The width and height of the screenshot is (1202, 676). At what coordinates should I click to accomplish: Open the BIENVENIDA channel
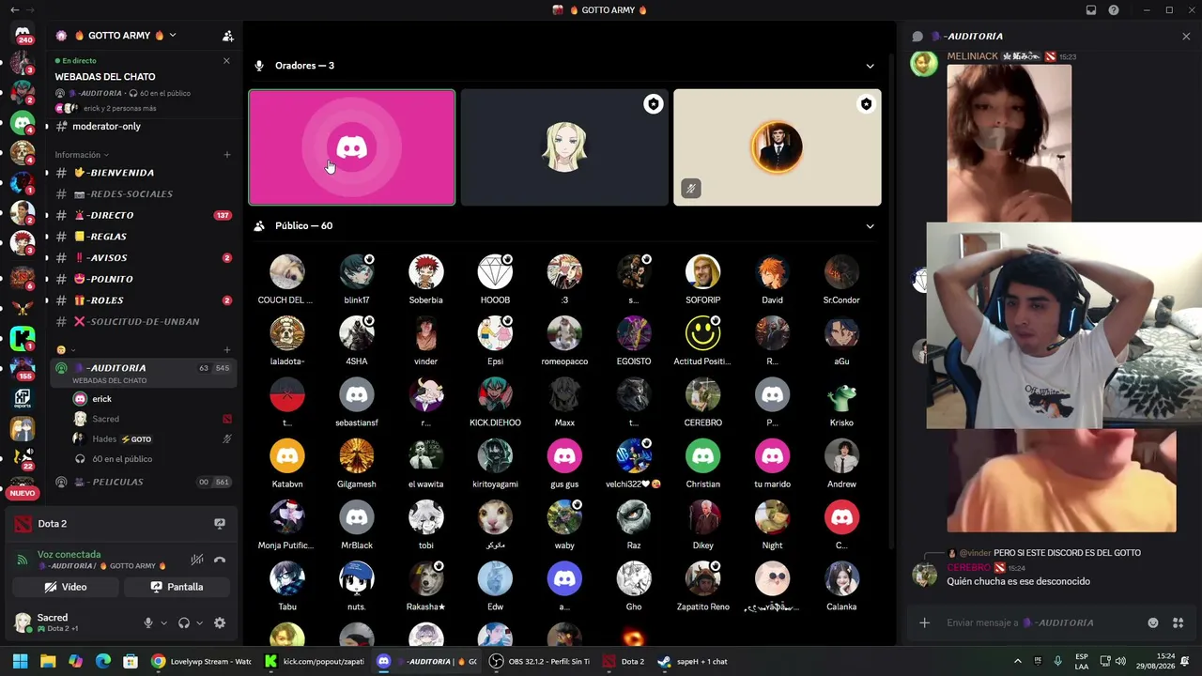point(143,173)
